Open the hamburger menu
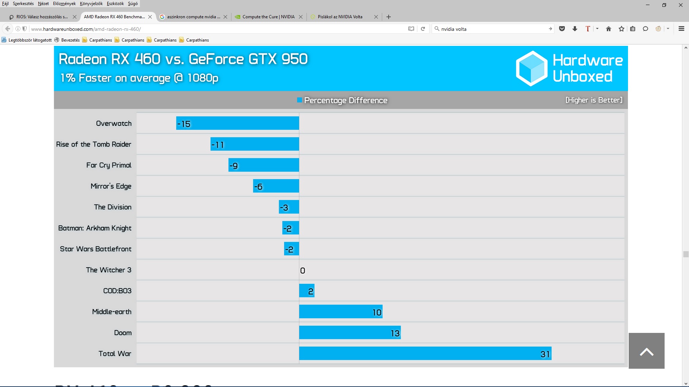Image resolution: width=689 pixels, height=387 pixels. click(x=681, y=29)
